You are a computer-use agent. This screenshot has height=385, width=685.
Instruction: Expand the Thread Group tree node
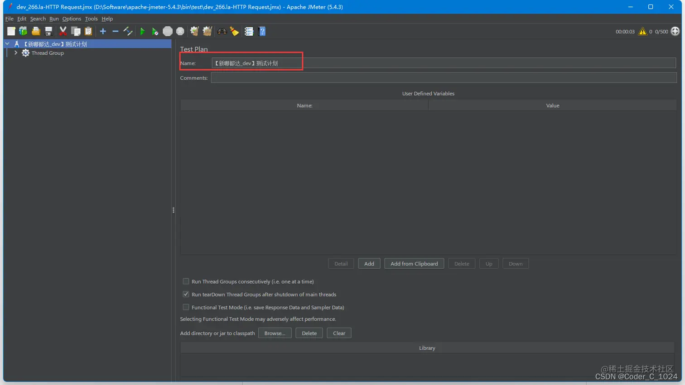[16, 53]
